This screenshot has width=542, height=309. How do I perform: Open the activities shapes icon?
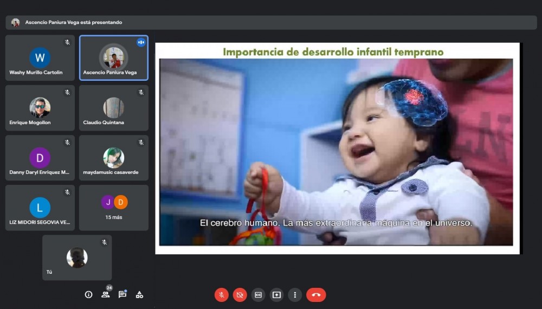click(x=139, y=294)
